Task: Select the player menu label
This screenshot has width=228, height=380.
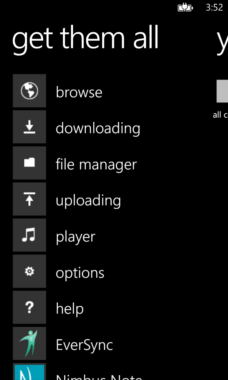Action: 76,237
